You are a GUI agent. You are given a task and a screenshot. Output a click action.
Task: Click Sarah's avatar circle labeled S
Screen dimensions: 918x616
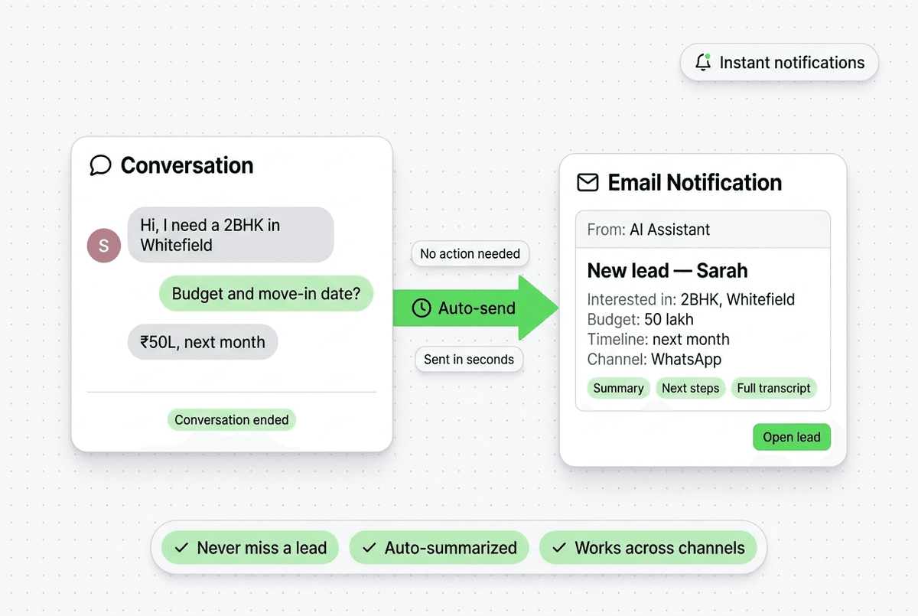tap(104, 246)
